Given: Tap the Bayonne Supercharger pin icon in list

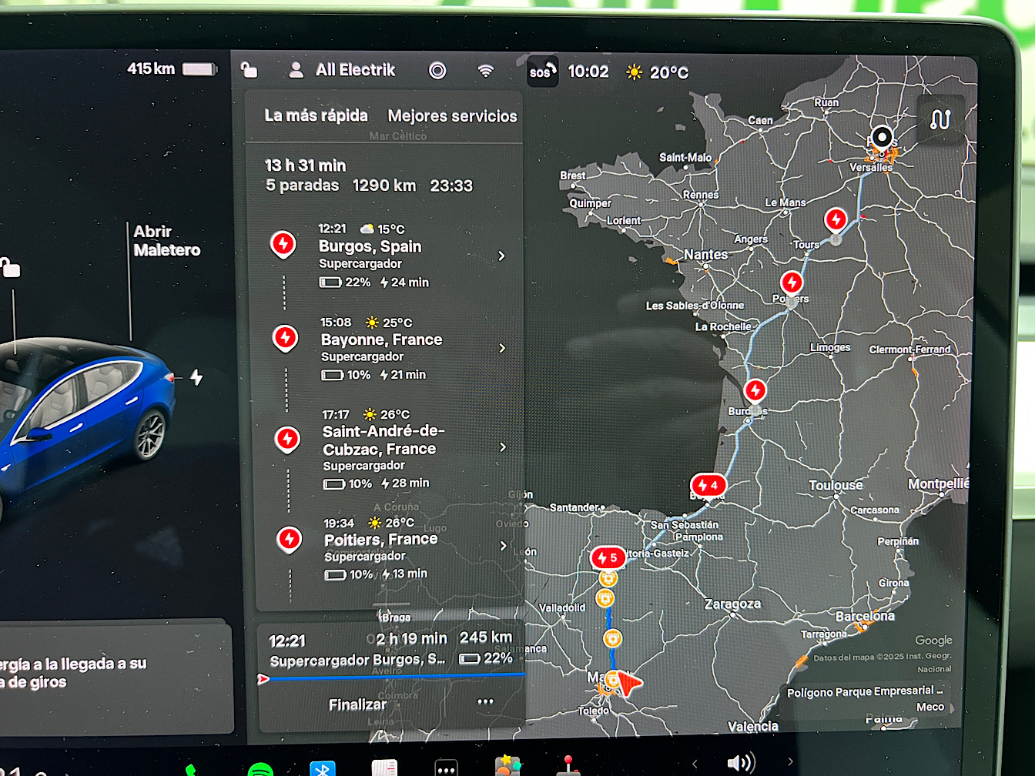Looking at the screenshot, I should (286, 338).
